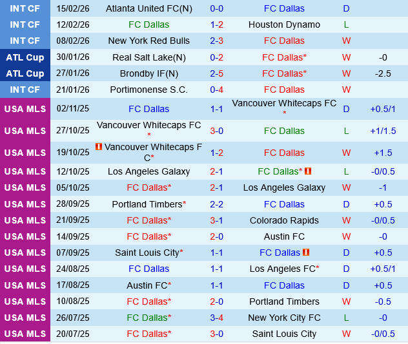View the 2-5 score match details
This screenshot has width=408, height=344.
click(217, 73)
